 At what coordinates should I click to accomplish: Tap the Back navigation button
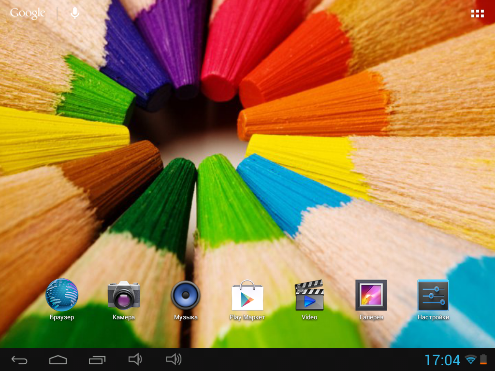pyautogui.click(x=19, y=359)
